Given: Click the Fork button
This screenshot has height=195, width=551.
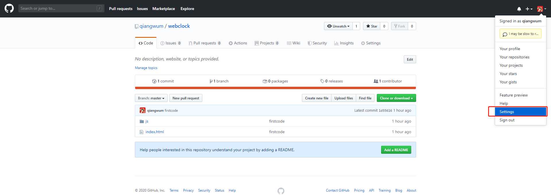Looking at the screenshot, I should point(399,26).
